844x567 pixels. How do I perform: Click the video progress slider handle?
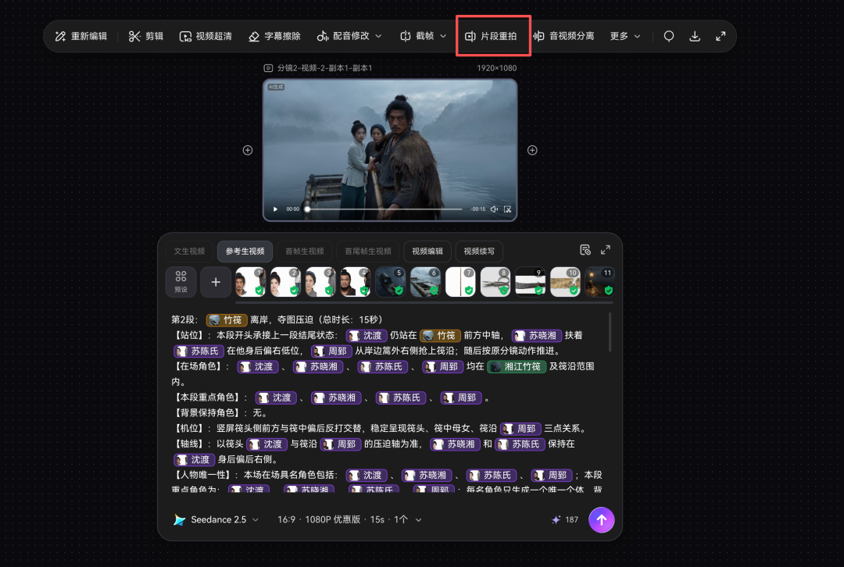pos(307,209)
